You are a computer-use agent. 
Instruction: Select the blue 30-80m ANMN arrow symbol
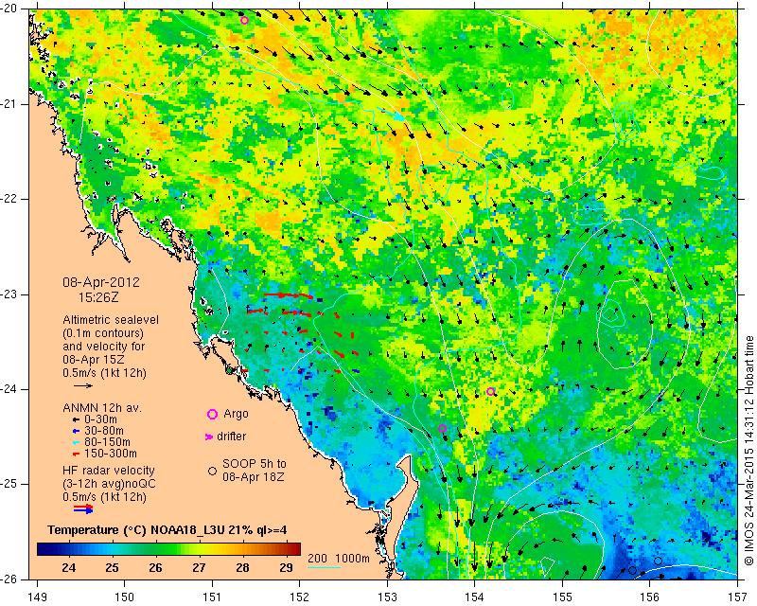click(76, 431)
